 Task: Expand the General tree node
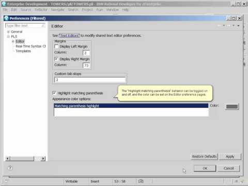tap(8, 32)
